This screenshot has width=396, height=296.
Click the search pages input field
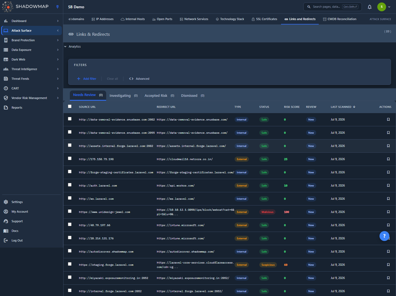click(x=332, y=7)
